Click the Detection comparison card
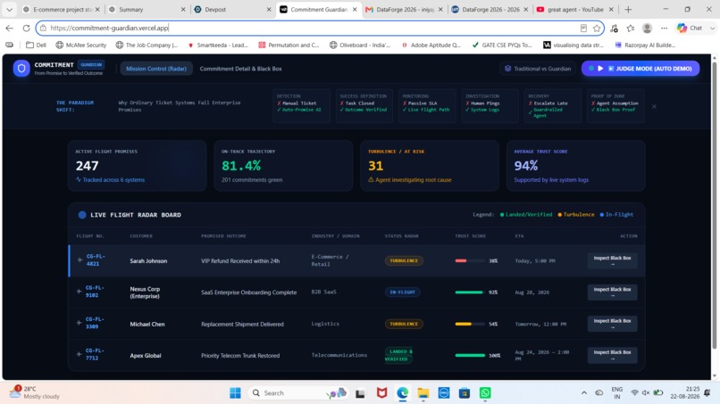 coord(301,106)
